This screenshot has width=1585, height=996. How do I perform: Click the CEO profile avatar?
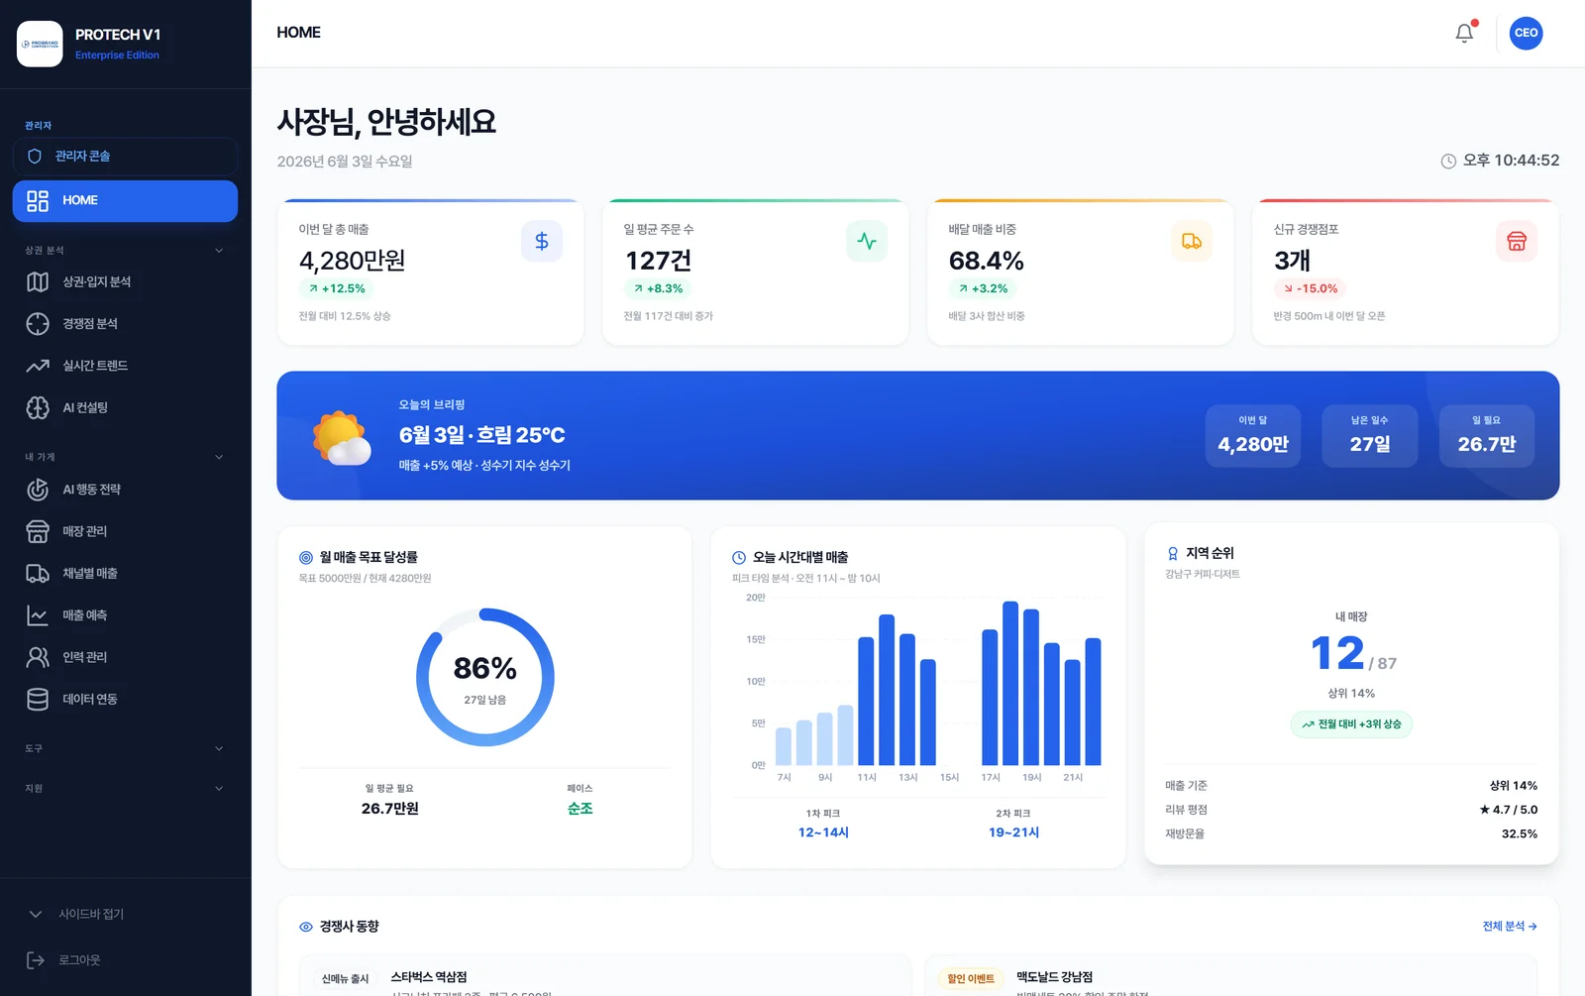(1527, 33)
